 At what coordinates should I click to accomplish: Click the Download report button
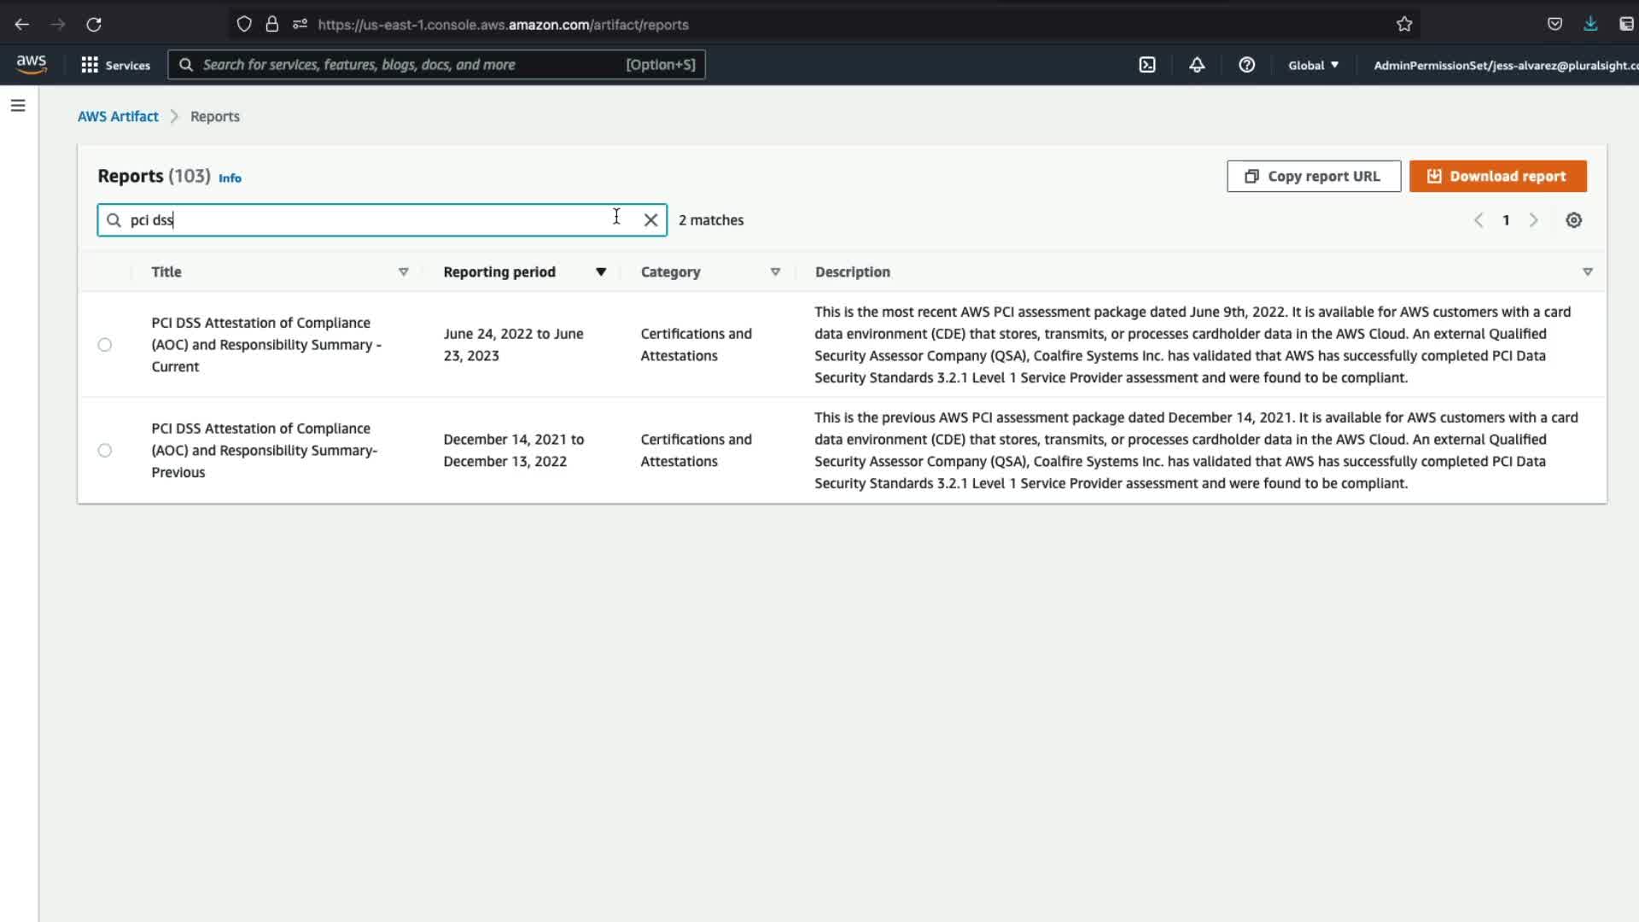pos(1497,177)
